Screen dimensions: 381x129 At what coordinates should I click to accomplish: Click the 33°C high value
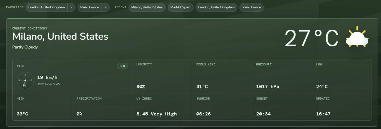pos(22,114)
